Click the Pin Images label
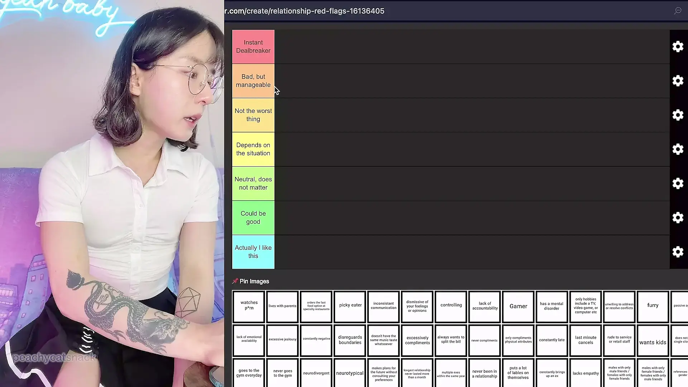 coord(254,281)
